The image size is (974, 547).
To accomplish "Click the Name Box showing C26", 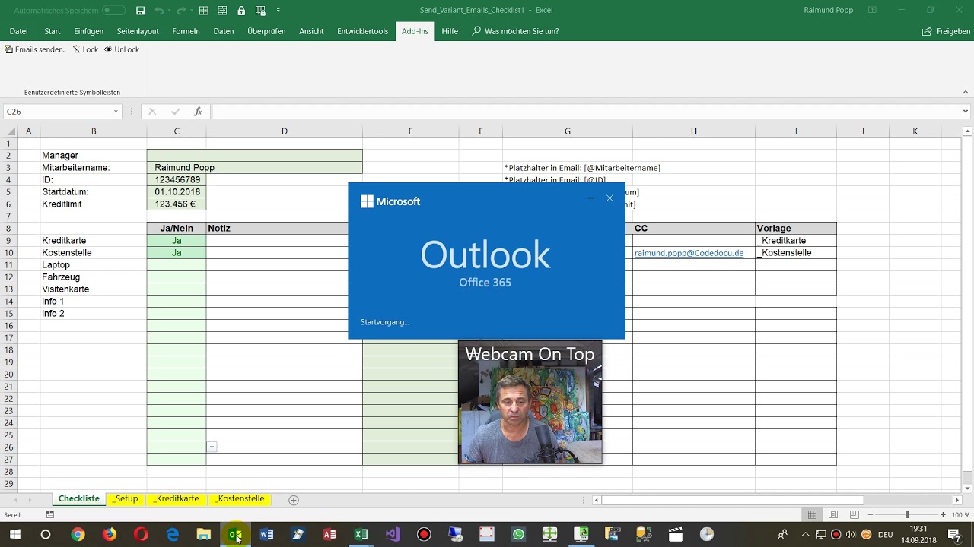I will point(58,112).
